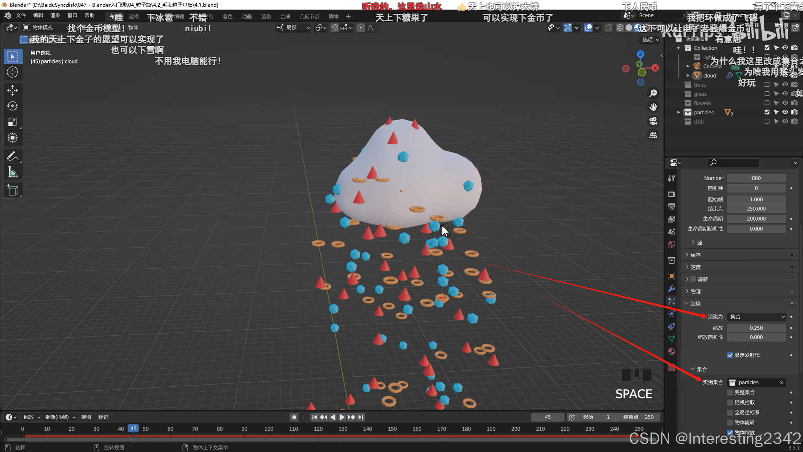Screen dimensions: 803x452
Task: Expand the cloud object in outliner
Action: coord(688,76)
